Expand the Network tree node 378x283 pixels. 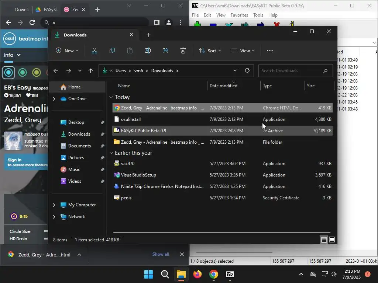[54, 217]
